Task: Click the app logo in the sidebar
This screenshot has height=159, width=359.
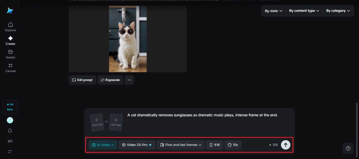Action: pyautogui.click(x=10, y=11)
